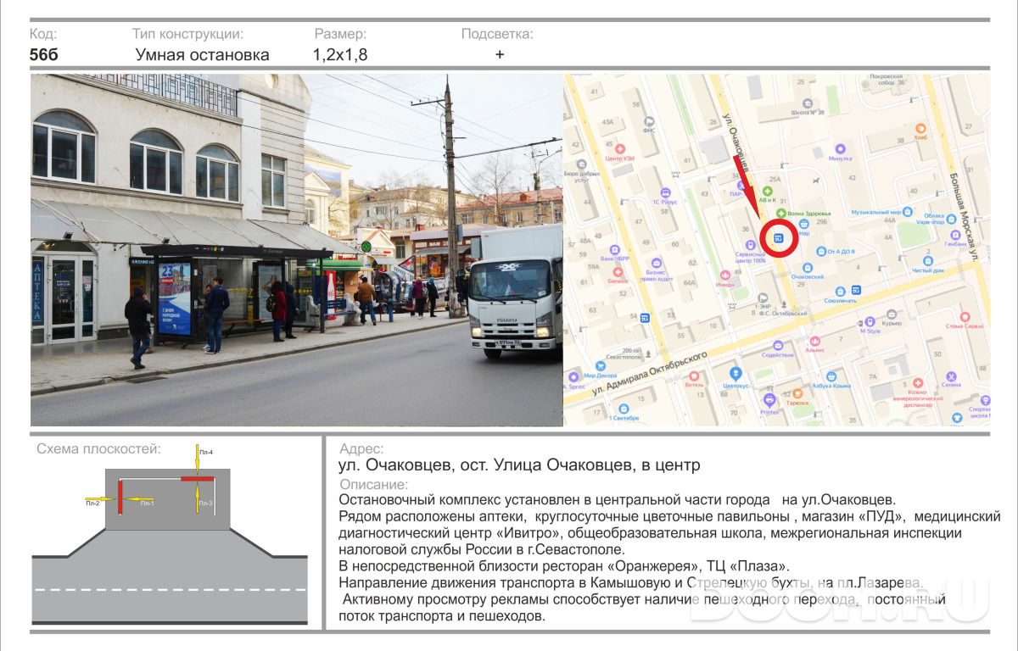Viewport: 1018px width, 651px height.
Task: Click the bus stop street photo
Action: point(297,250)
